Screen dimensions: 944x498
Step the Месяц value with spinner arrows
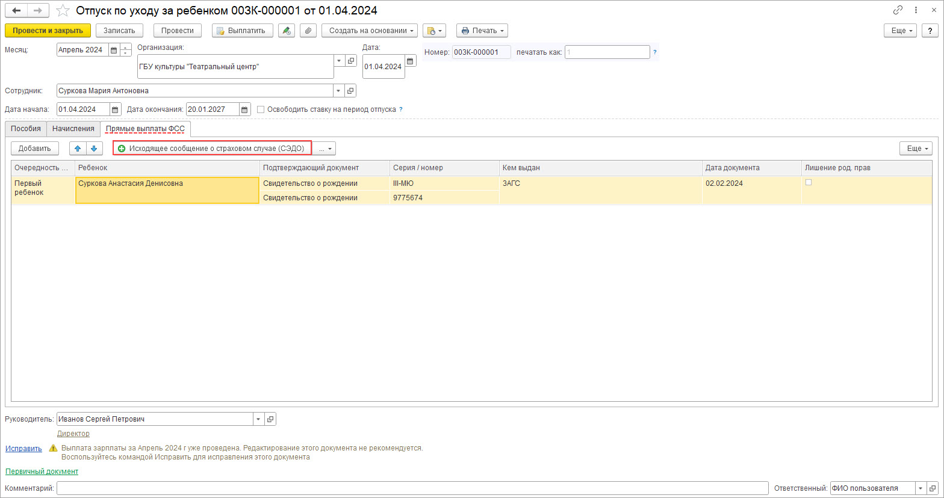(x=125, y=50)
